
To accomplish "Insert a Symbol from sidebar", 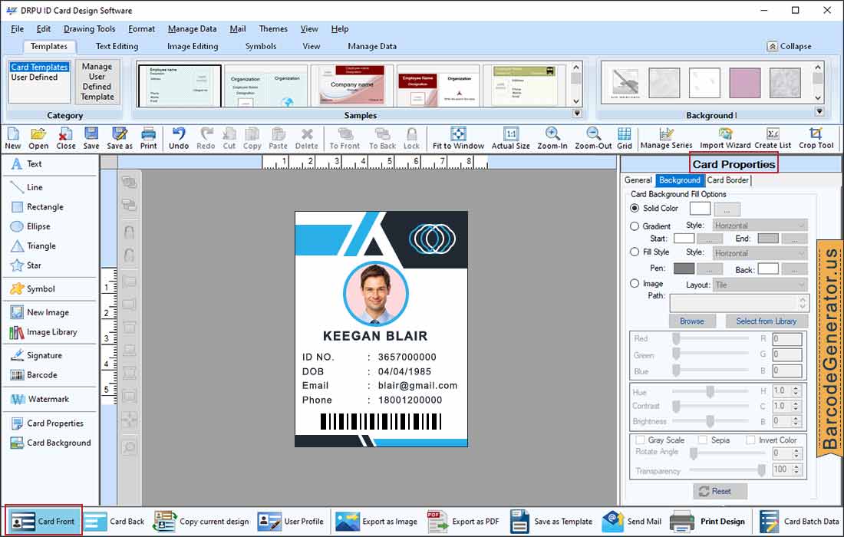I will (33, 289).
